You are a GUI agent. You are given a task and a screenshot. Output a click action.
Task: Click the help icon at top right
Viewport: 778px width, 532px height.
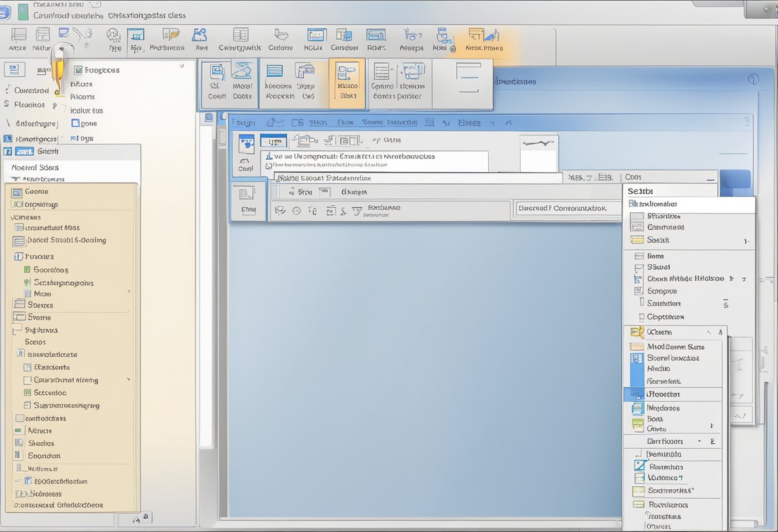[753, 79]
